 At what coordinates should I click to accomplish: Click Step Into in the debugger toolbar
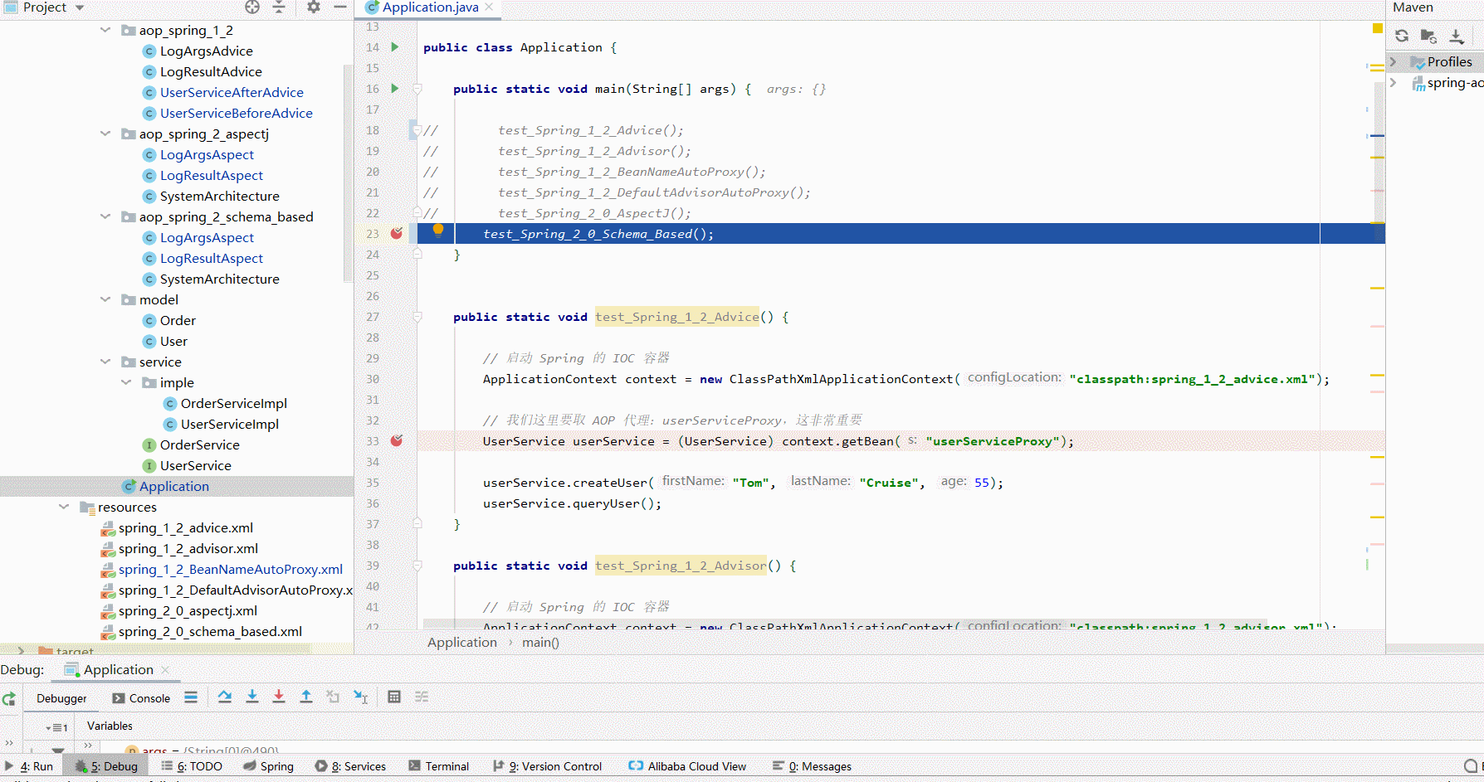(x=252, y=697)
